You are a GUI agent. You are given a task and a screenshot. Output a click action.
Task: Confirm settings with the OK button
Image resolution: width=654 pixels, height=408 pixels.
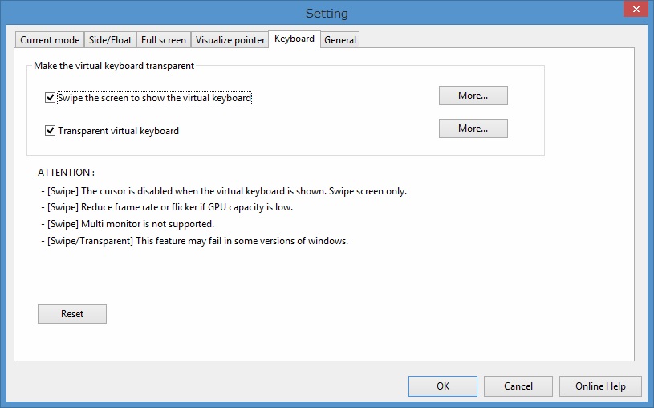(443, 386)
